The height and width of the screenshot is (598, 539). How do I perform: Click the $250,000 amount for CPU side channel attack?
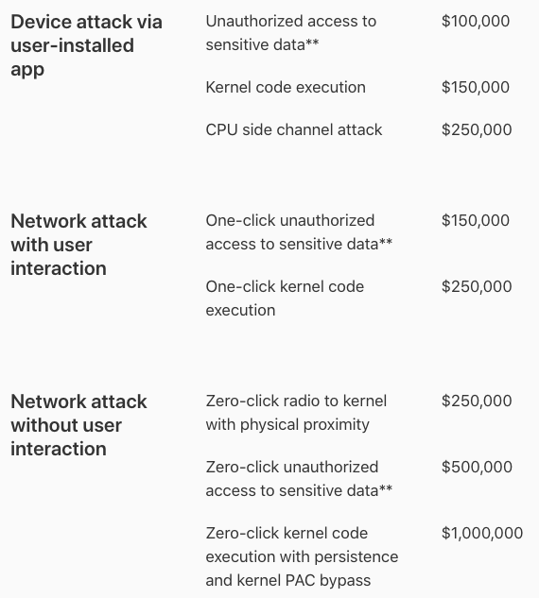click(x=477, y=129)
